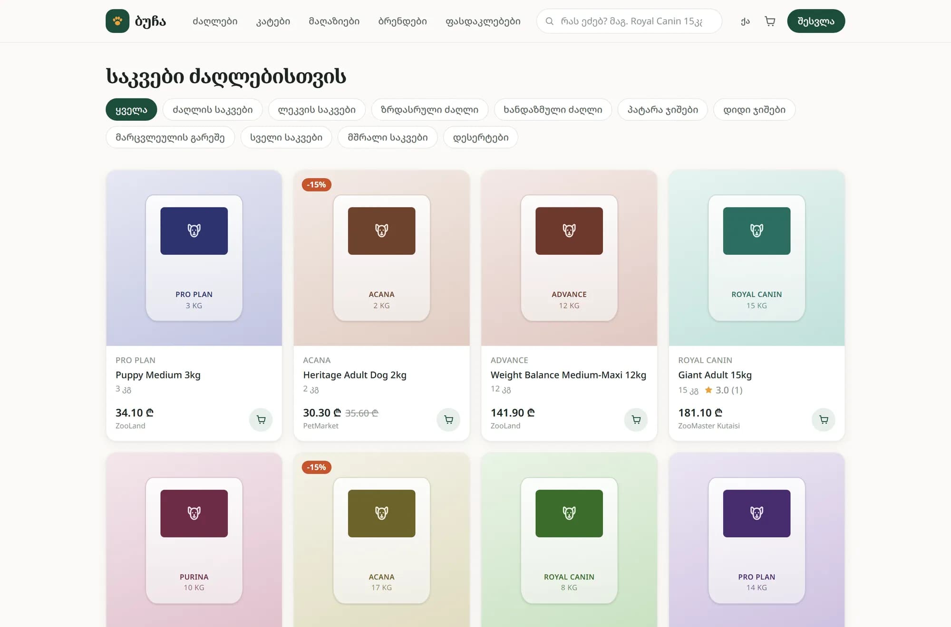This screenshot has width=951, height=627.
Task: Add Weight Balance Medium-Maxi 12kg to cart
Action: (636, 420)
